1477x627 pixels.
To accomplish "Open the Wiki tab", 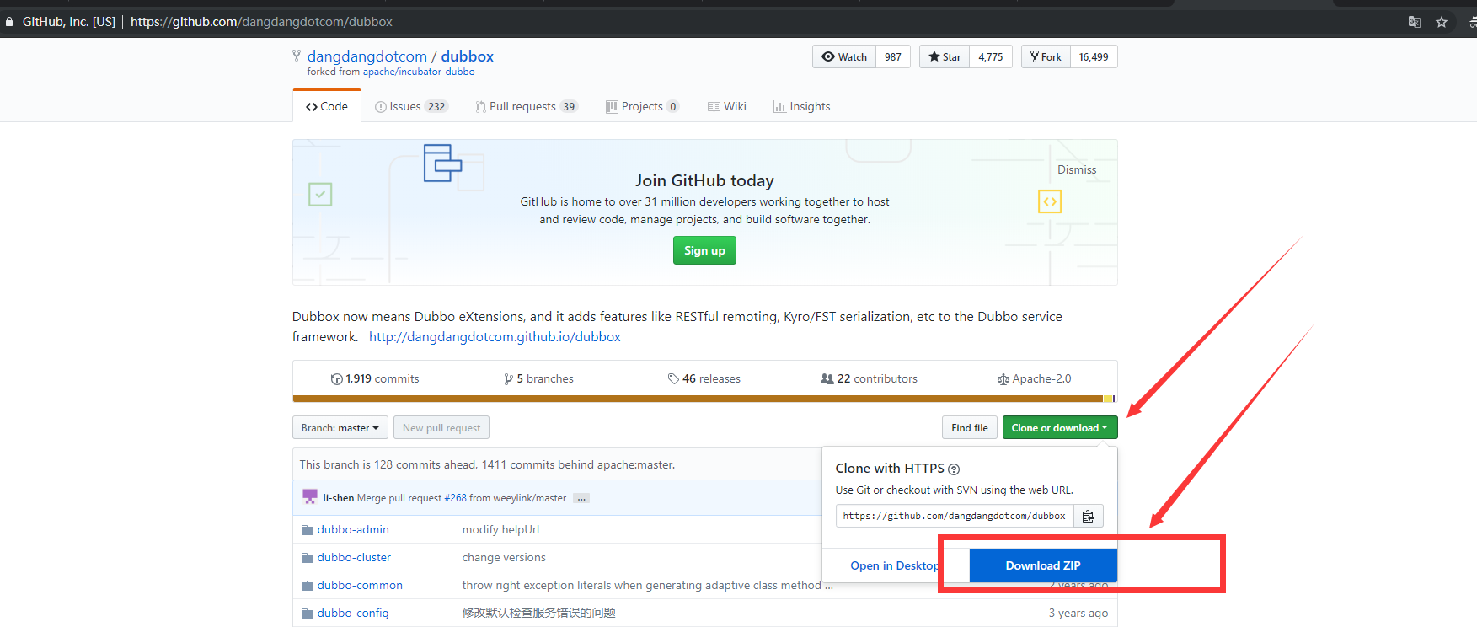I will pos(727,106).
